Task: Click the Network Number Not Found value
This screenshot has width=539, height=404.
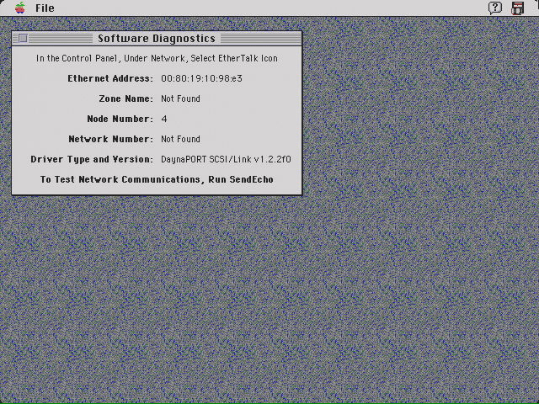Action: pos(180,139)
